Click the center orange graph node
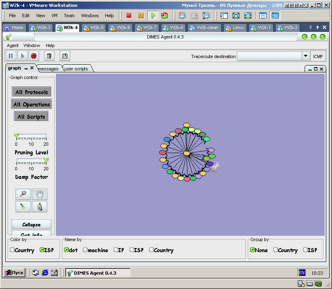The image size is (332, 289). click(187, 153)
